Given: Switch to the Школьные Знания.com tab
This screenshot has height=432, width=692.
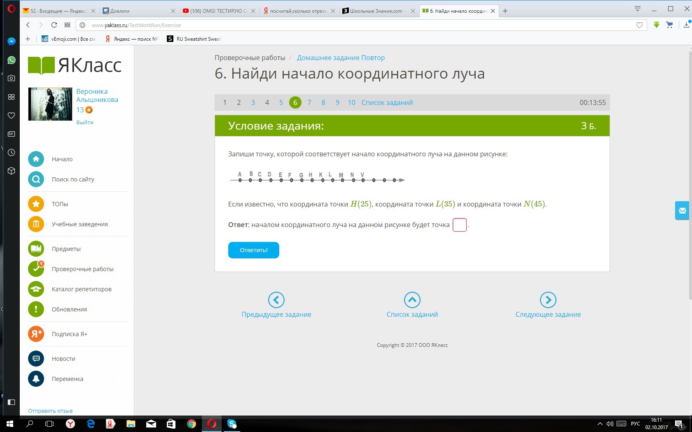Looking at the screenshot, I should click(x=378, y=11).
